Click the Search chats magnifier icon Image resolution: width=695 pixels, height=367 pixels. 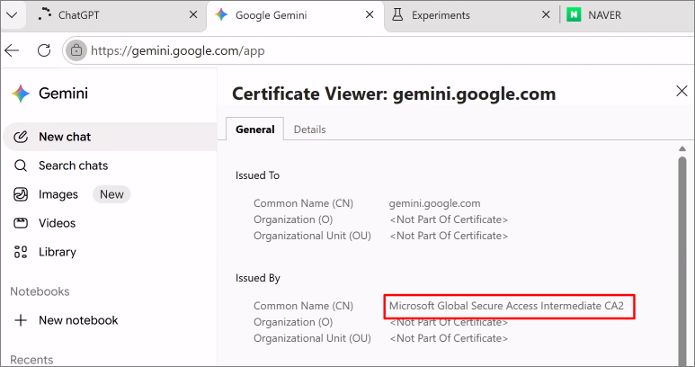tap(21, 166)
